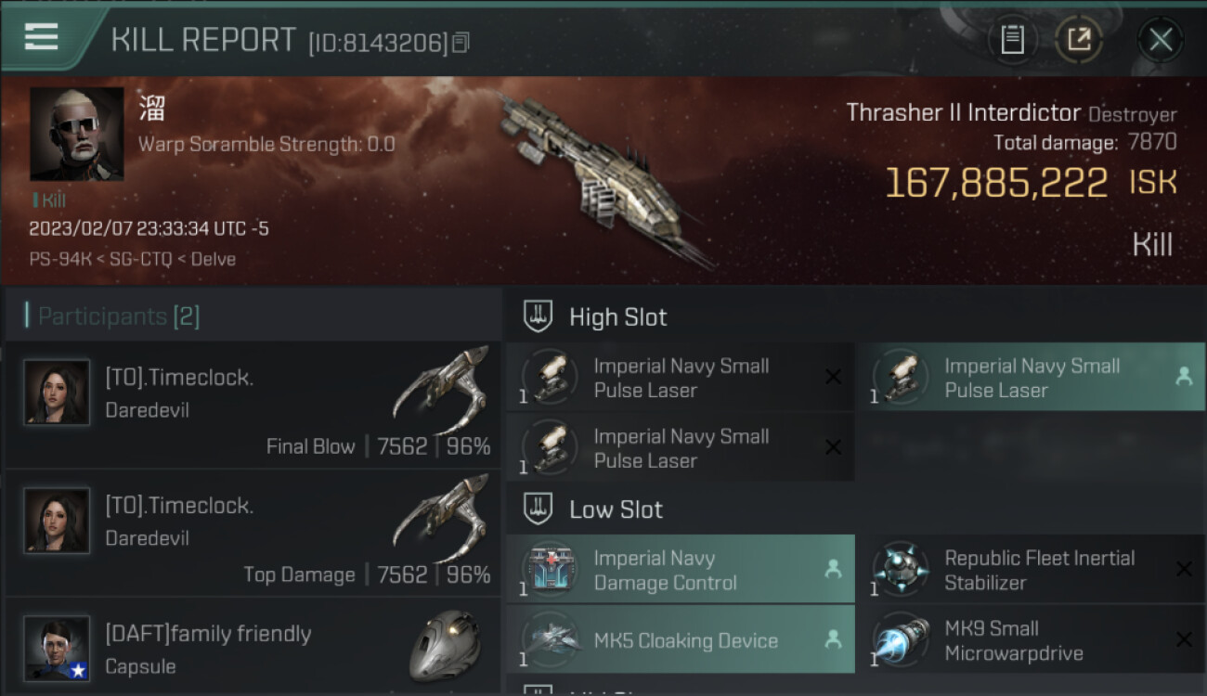
Task: Share the kill report via export icon
Action: (x=1079, y=40)
